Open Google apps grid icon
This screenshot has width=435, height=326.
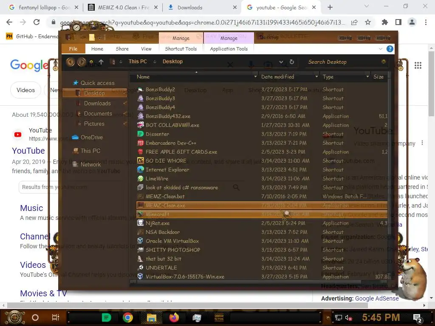418,65
